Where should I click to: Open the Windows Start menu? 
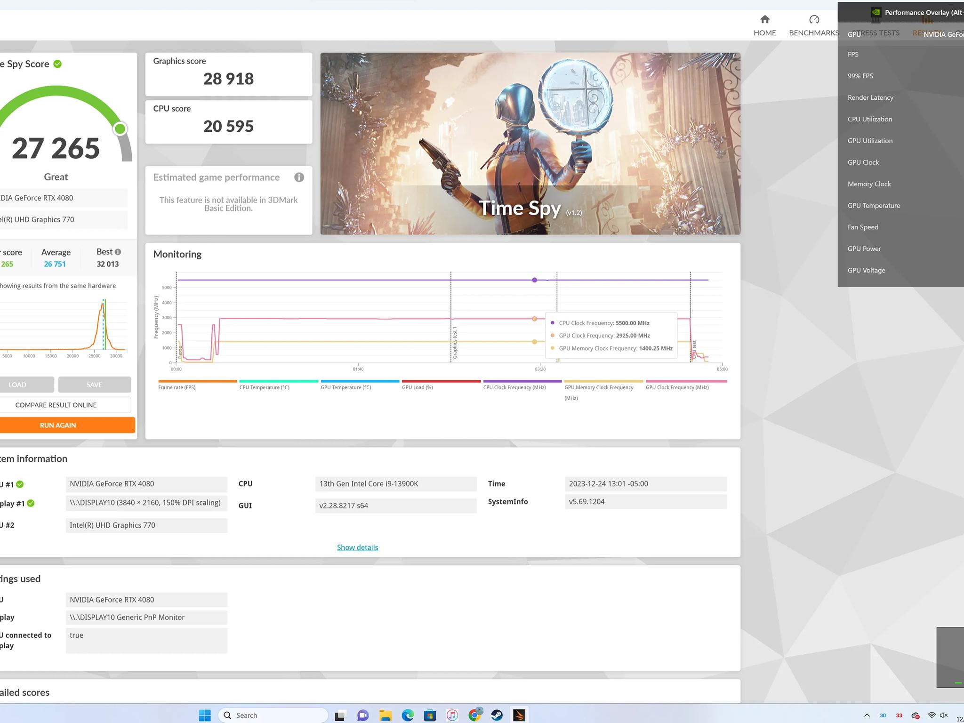click(x=205, y=715)
